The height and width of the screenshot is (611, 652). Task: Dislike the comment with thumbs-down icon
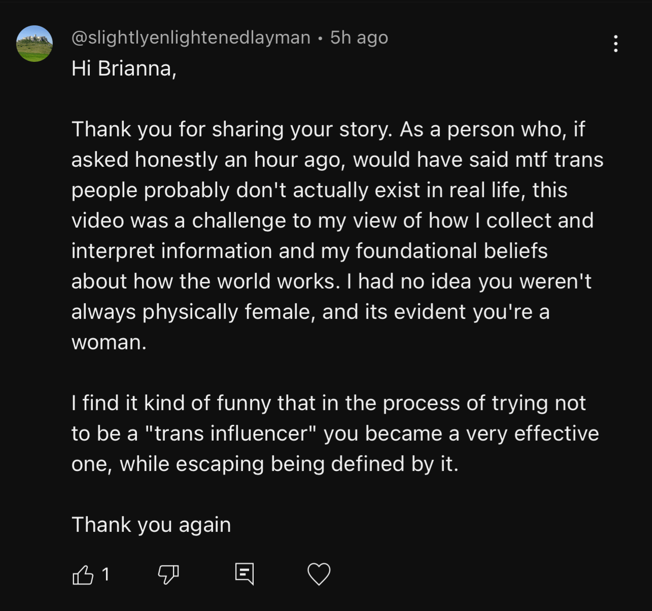168,574
